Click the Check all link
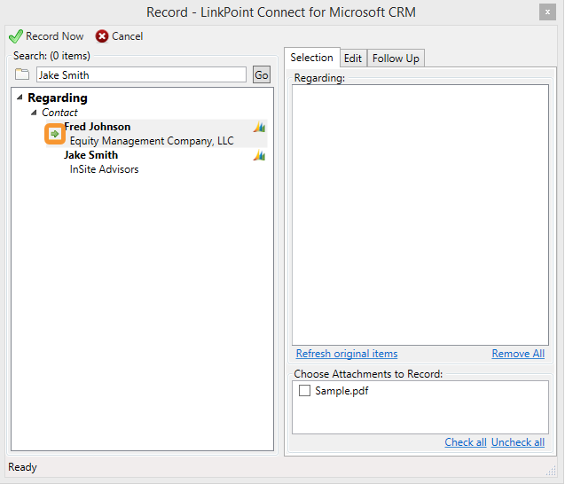 [466, 442]
